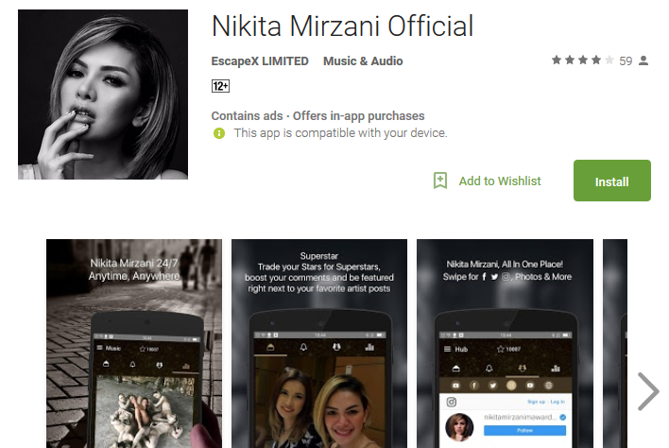Click the wishlist bookmark icon

pos(440,181)
